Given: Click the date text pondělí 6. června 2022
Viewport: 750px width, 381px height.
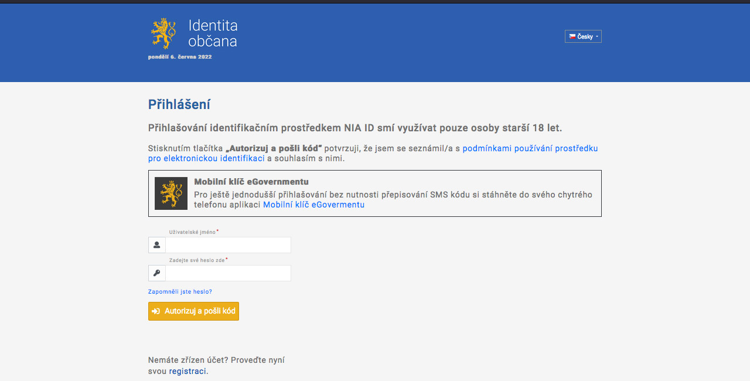Looking at the screenshot, I should (x=180, y=57).
